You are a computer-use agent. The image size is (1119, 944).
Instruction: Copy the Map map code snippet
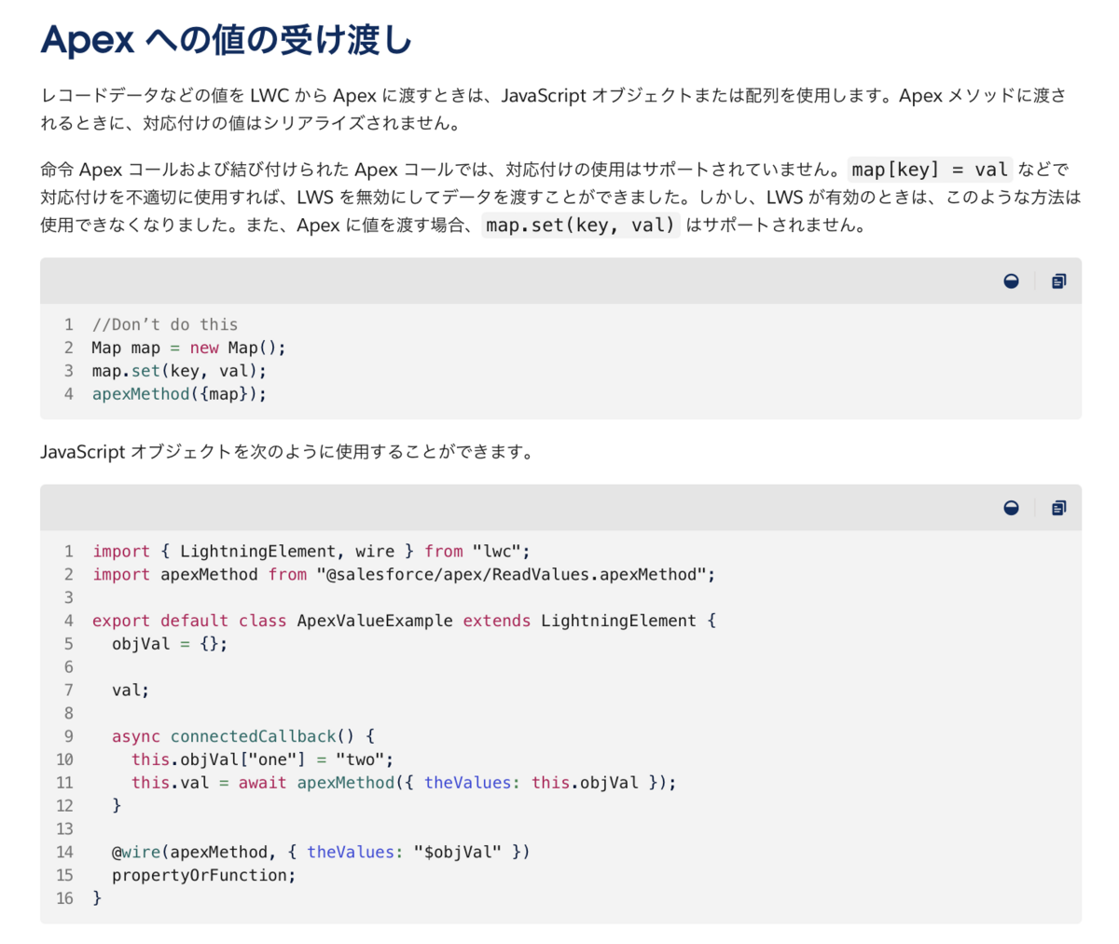click(1058, 281)
